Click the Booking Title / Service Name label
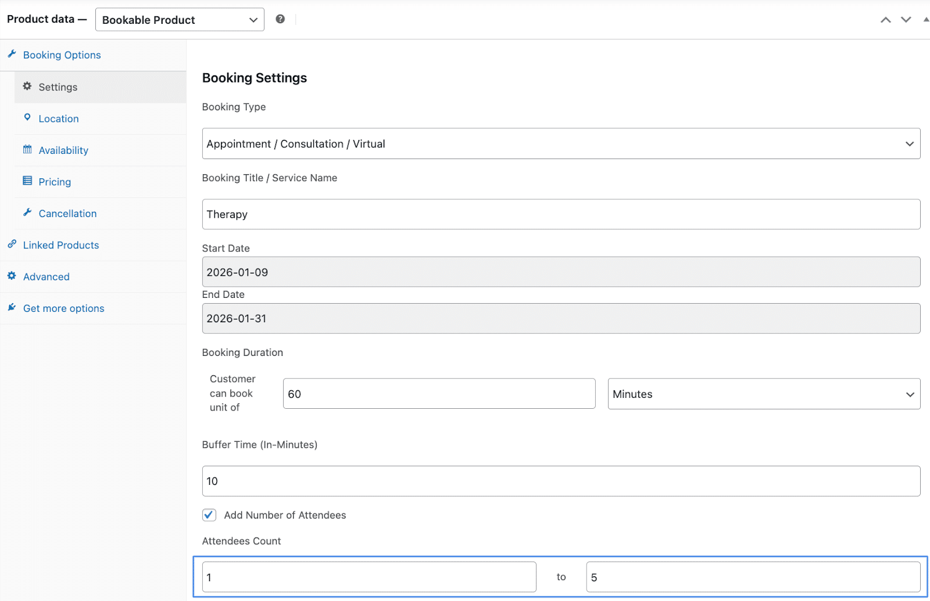Viewport: 930px width, 601px height. tap(270, 178)
